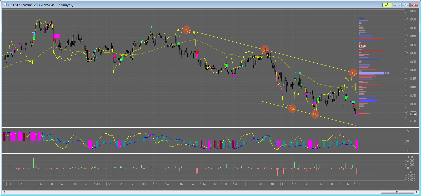The image size is (421, 196).
Task: Click the 1,1810 price axis label
Action: click(x=412, y=87)
